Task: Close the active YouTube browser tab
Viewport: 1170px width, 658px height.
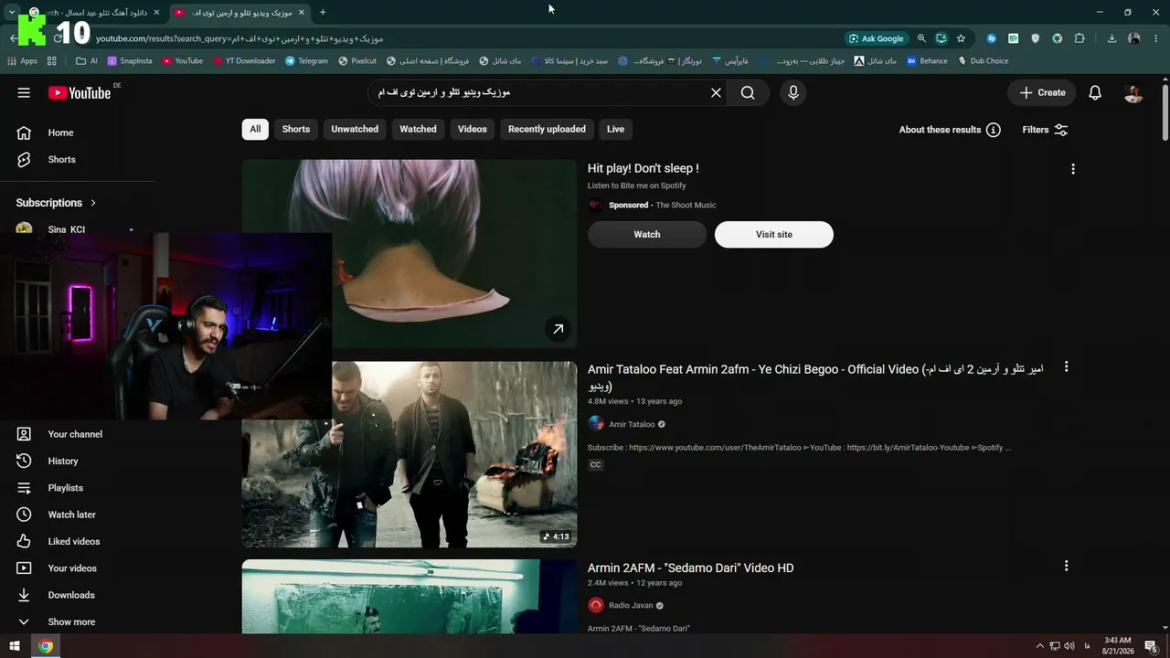Action: point(302,13)
